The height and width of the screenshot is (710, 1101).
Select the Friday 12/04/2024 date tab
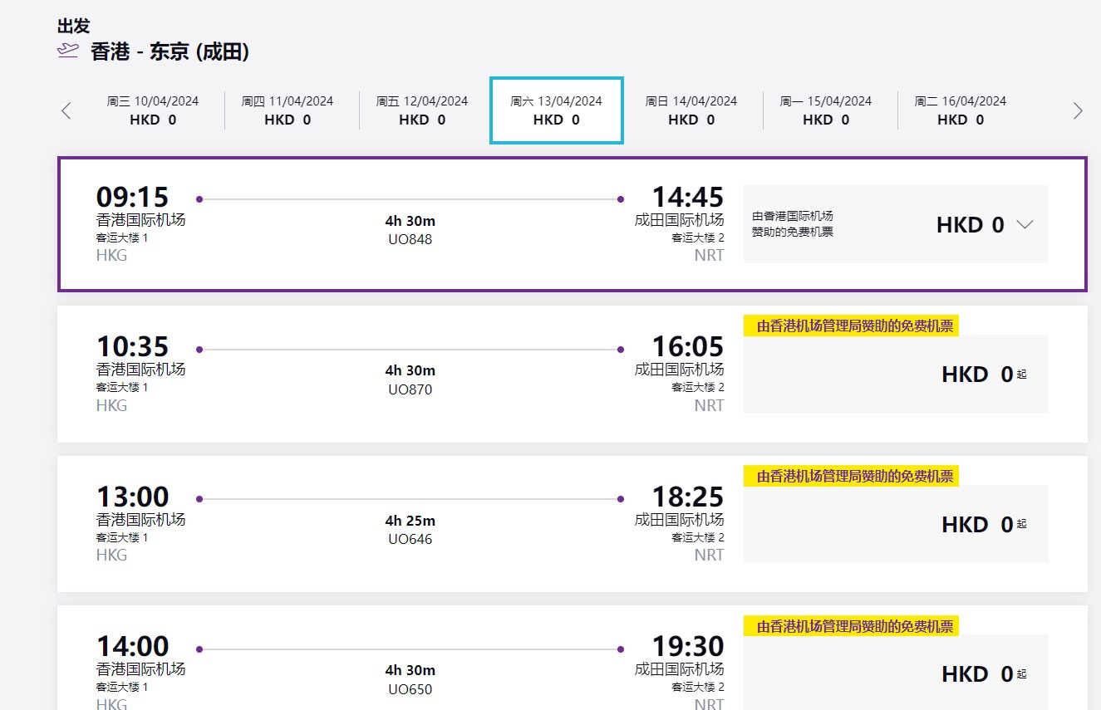(x=422, y=110)
